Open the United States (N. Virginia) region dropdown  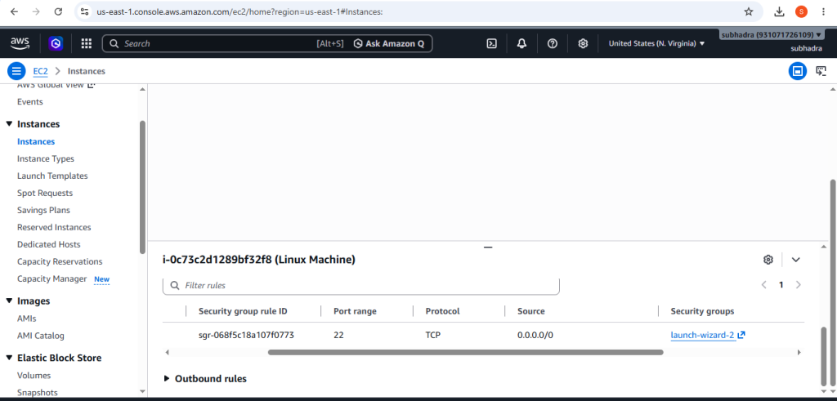[656, 44]
